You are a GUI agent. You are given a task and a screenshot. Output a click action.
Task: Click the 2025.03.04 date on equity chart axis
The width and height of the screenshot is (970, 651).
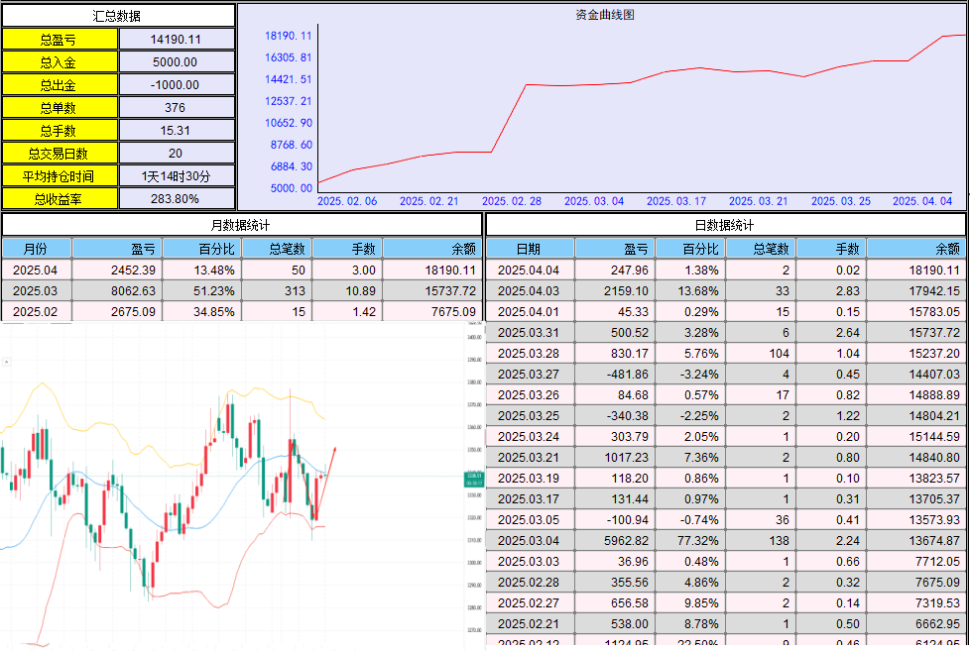tap(594, 201)
